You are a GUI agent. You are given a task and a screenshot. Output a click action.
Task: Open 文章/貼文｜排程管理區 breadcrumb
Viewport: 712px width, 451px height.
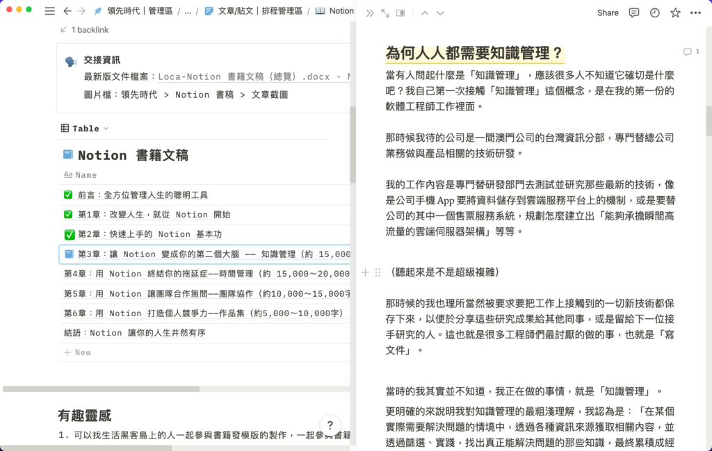[253, 11]
